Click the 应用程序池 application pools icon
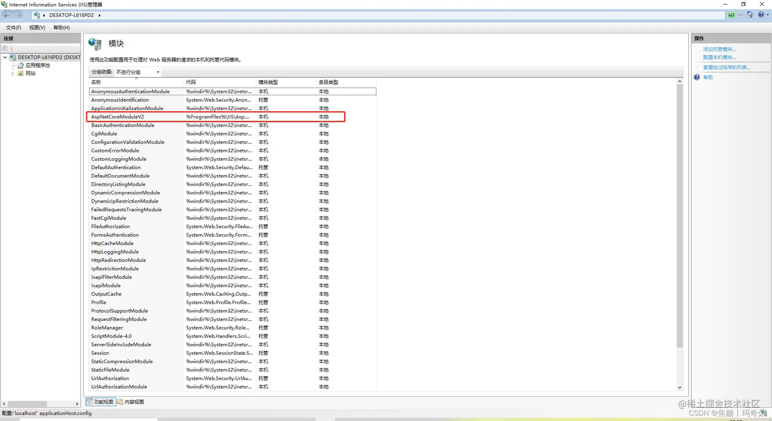The height and width of the screenshot is (421, 772). [20, 65]
